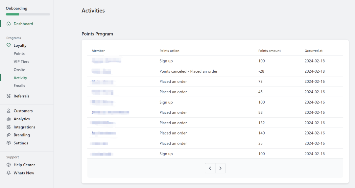
Task: Click the Referrals icon in sidebar
Action: 9,96
